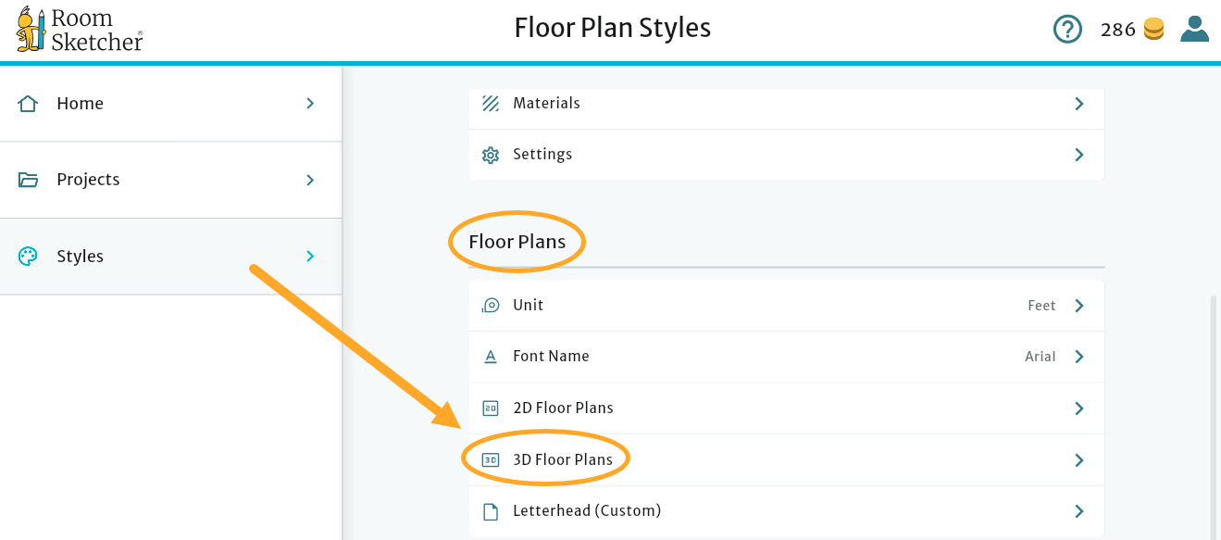The image size is (1221, 540).
Task: Select the Unit measurement icon
Action: tap(490, 305)
